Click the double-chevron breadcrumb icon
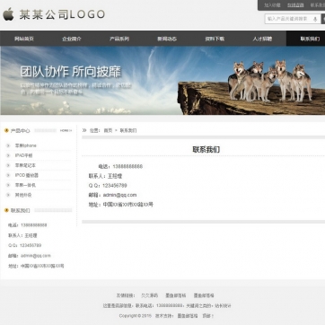The width and height of the screenshot is (325, 325). (x=84, y=130)
